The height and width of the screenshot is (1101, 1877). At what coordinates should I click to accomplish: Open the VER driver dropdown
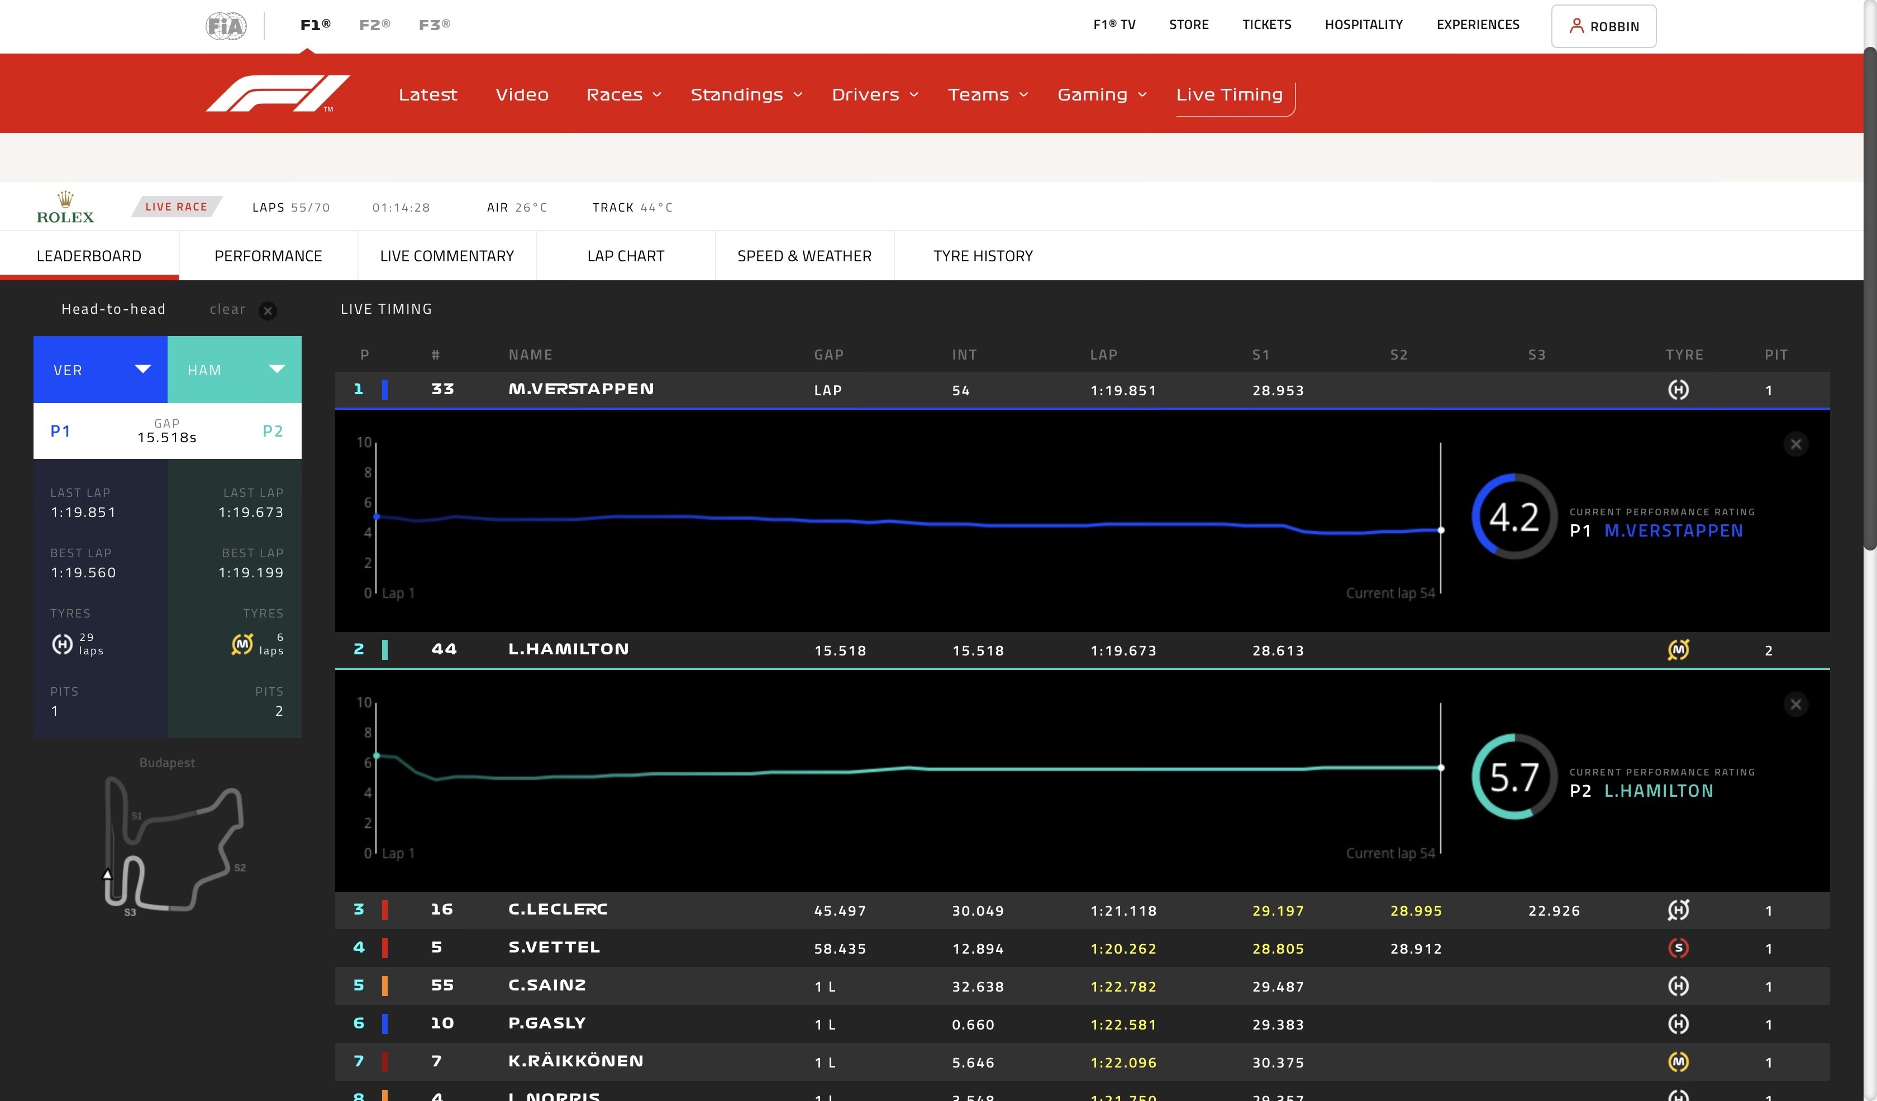[101, 369]
